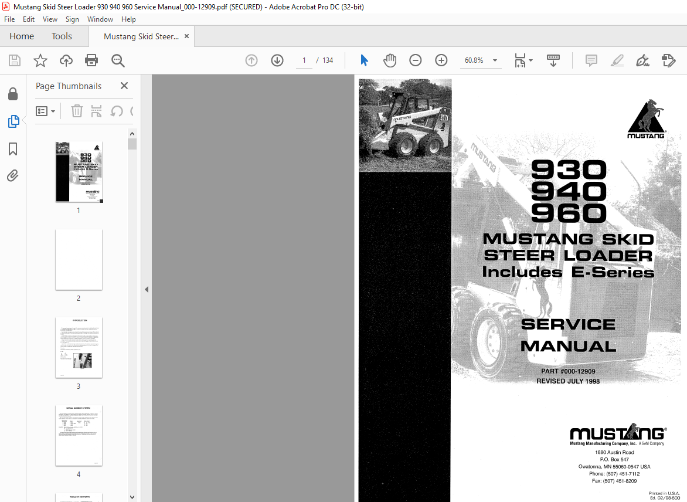Image resolution: width=687 pixels, height=502 pixels.
Task: Switch to the Tools tab
Action: pos(62,36)
